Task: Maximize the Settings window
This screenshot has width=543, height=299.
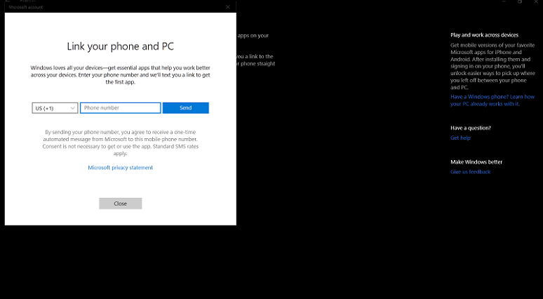Action: click(x=520, y=1)
